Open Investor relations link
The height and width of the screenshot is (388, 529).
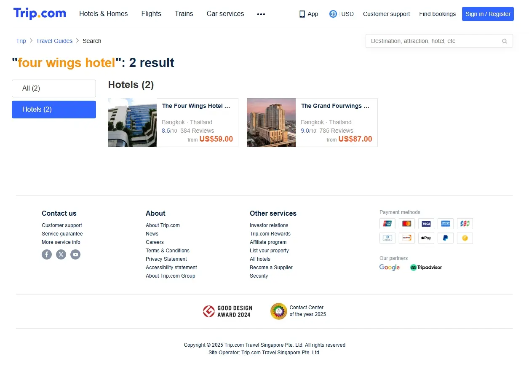pos(269,225)
